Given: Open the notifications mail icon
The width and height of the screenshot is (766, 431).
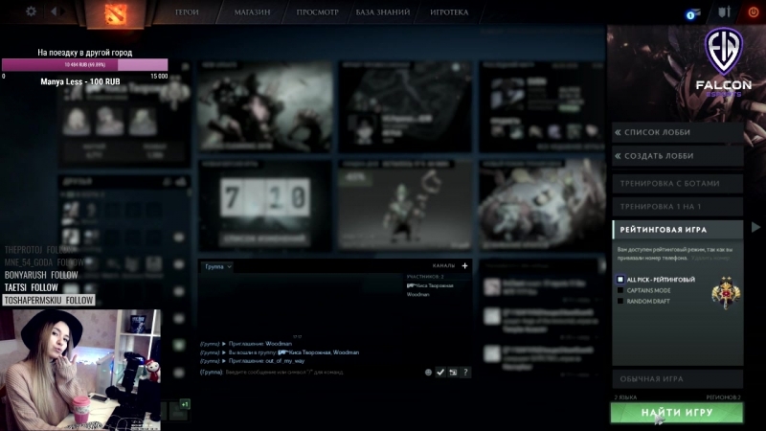Looking at the screenshot, I should click(x=694, y=12).
